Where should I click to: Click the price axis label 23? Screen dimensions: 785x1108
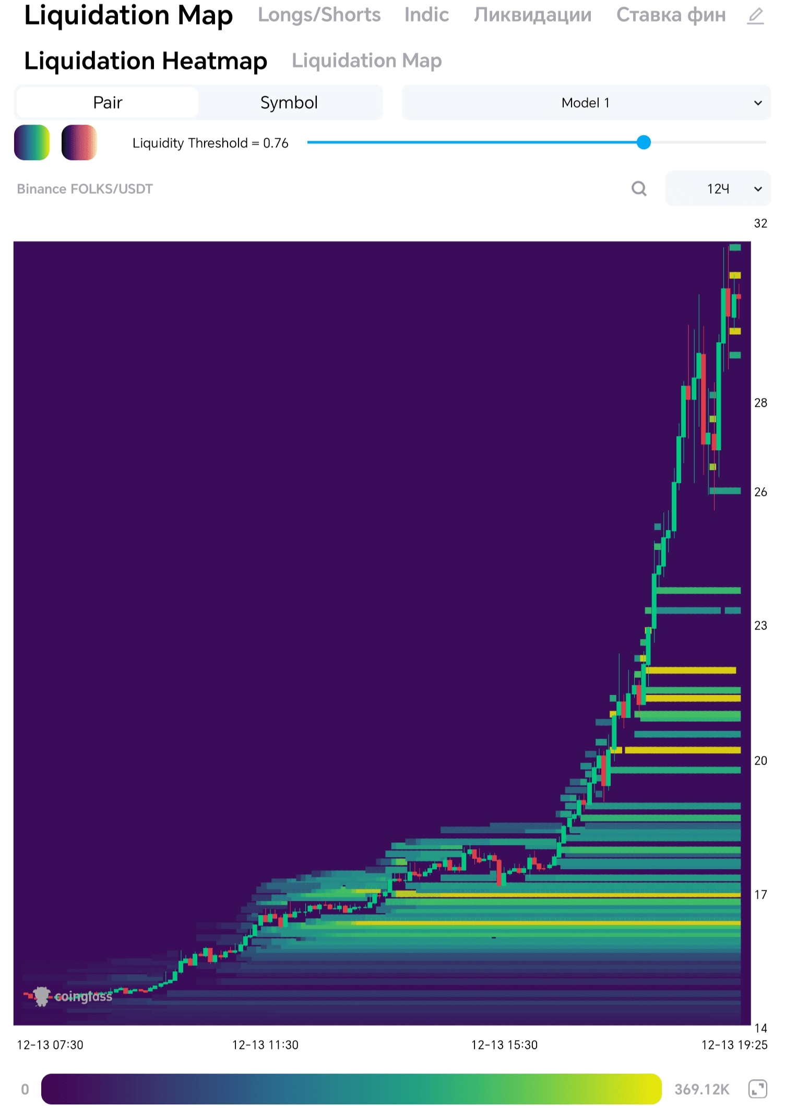[x=760, y=625]
